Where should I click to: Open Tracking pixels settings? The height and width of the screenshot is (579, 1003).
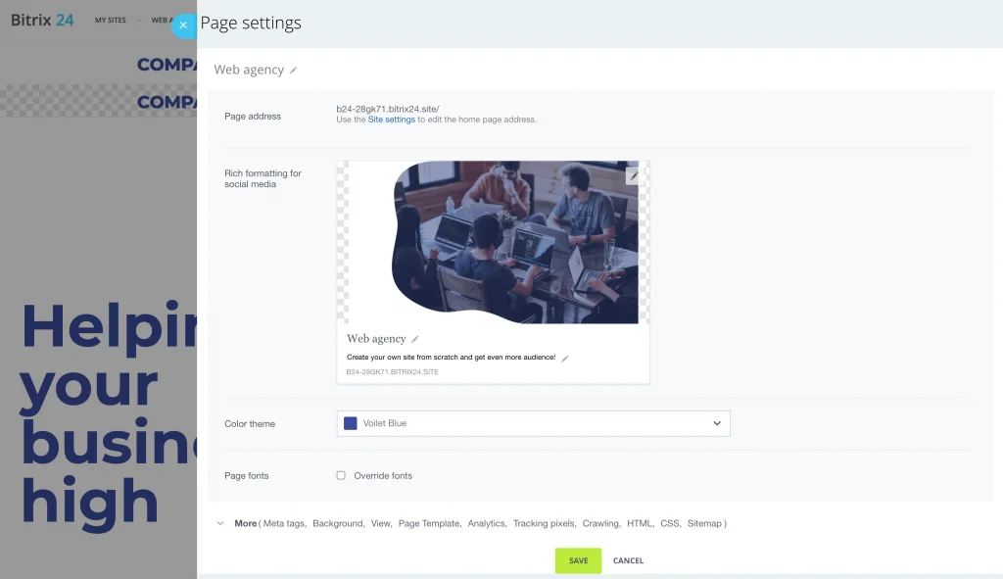tap(543, 524)
